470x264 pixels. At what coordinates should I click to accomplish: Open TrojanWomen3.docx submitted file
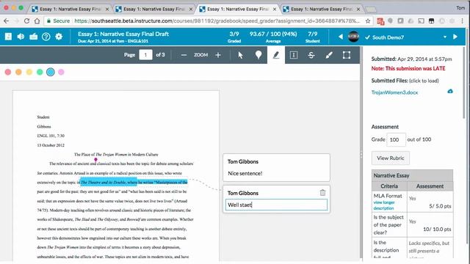click(x=394, y=92)
